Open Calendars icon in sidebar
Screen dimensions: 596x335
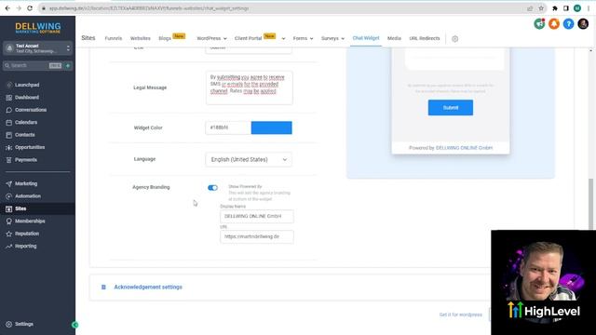click(x=9, y=123)
